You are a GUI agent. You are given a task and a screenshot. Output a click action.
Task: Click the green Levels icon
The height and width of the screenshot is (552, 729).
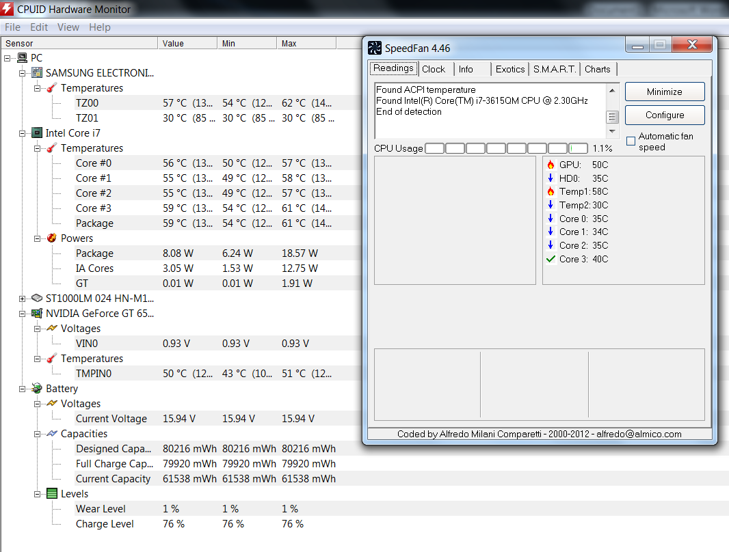52,493
